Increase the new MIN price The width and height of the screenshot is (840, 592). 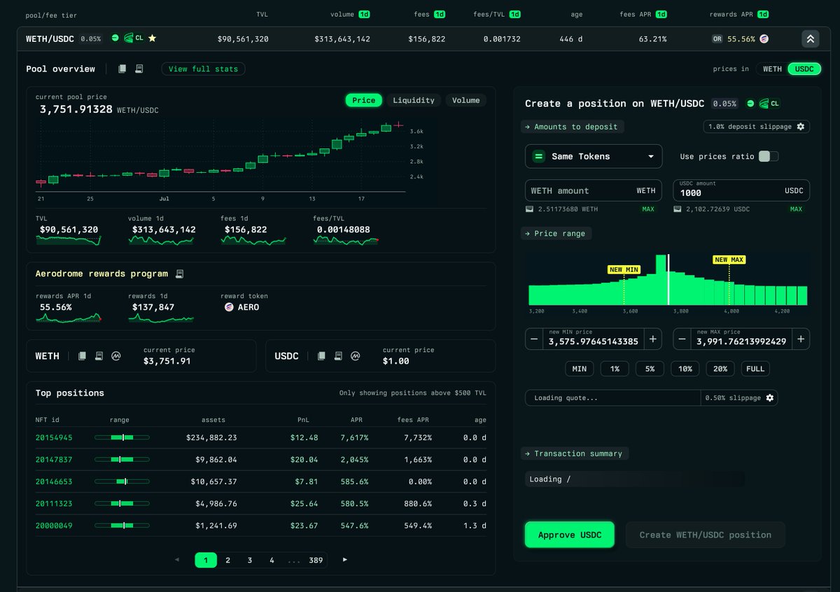653,339
